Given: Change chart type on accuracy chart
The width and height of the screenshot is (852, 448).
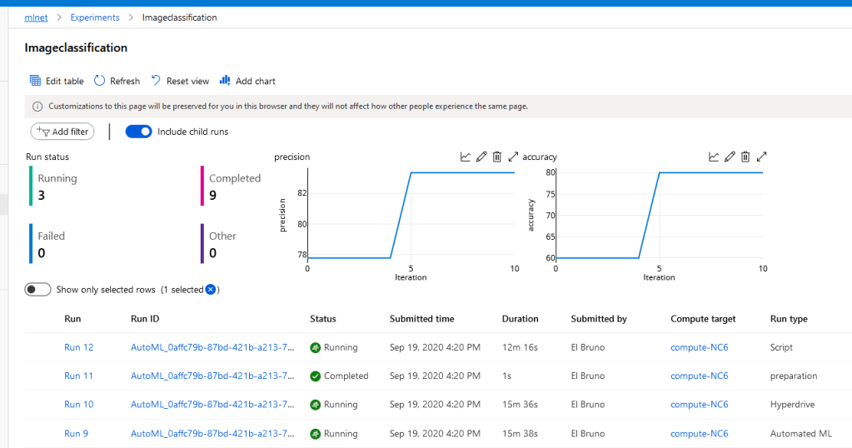Looking at the screenshot, I should coord(714,157).
